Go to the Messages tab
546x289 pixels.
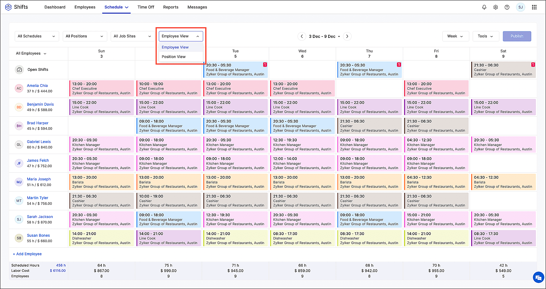(x=197, y=7)
